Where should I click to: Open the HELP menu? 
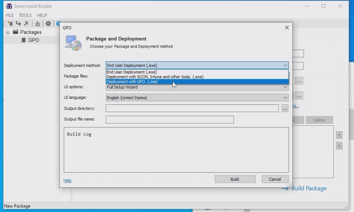click(x=42, y=15)
